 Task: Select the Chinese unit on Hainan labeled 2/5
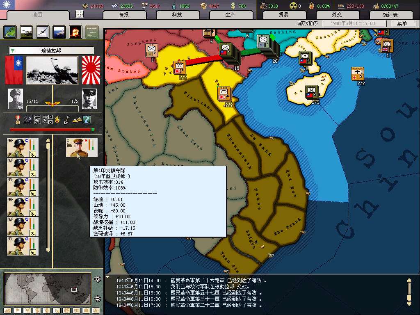(x=312, y=92)
